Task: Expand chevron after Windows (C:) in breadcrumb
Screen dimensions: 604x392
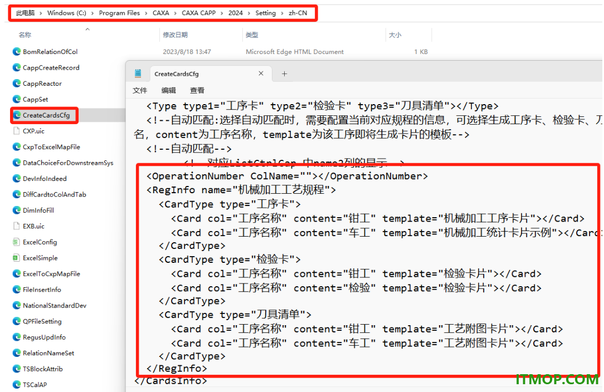Action: [x=92, y=13]
